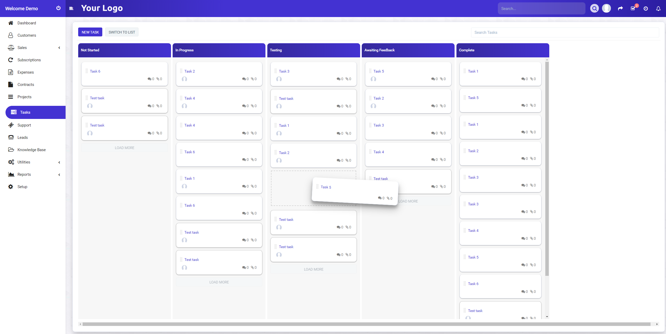Image resolution: width=666 pixels, height=334 pixels.
Task: Click the Complete column vertical scrollbar
Action: point(547,168)
